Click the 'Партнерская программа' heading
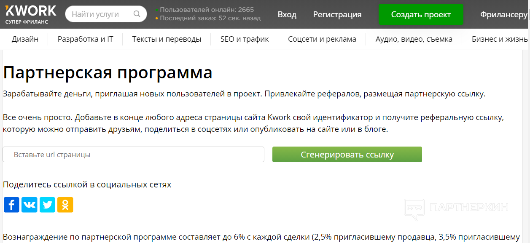 pyautogui.click(x=108, y=72)
